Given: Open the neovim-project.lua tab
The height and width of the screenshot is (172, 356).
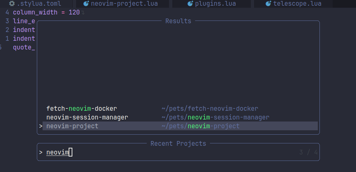Looking at the screenshot, I should [123, 4].
